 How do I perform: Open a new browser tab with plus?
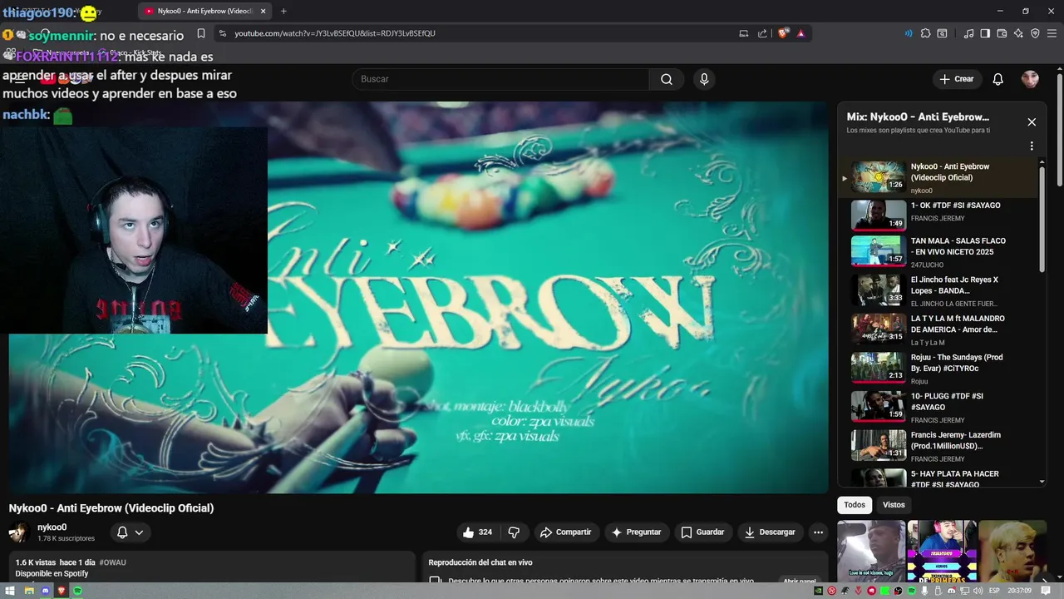point(283,11)
